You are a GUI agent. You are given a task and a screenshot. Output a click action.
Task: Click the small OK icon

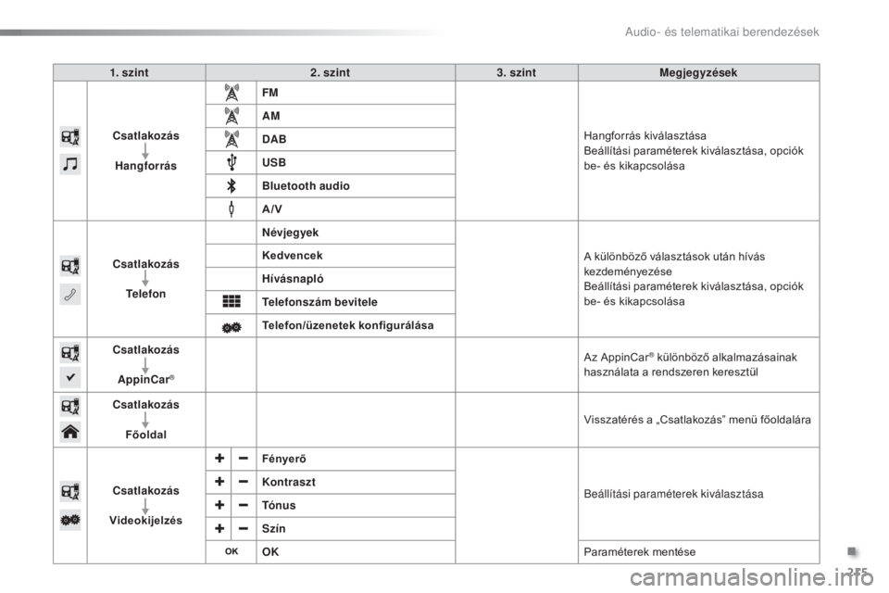point(232,551)
